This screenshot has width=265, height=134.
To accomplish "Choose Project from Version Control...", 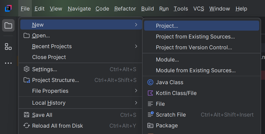I will [194, 47].
